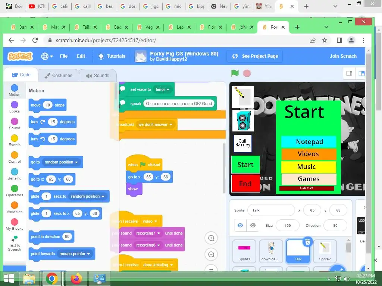382x286 pixels.
Task: Open the 'we don't answer' broadcast dropdown
Action: 155,124
